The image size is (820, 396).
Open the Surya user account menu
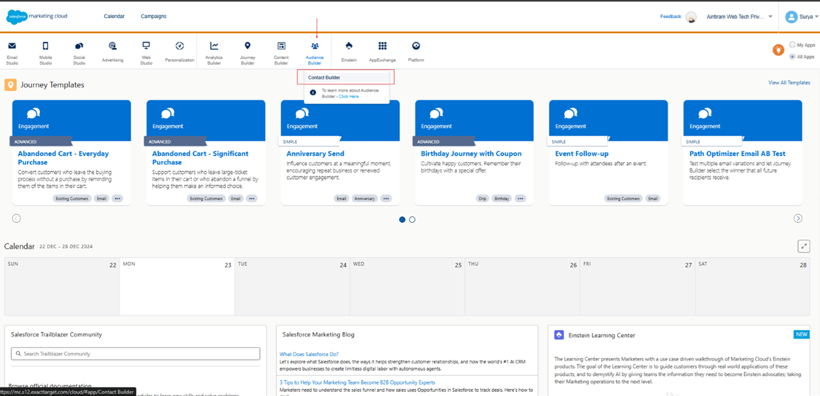coord(801,17)
